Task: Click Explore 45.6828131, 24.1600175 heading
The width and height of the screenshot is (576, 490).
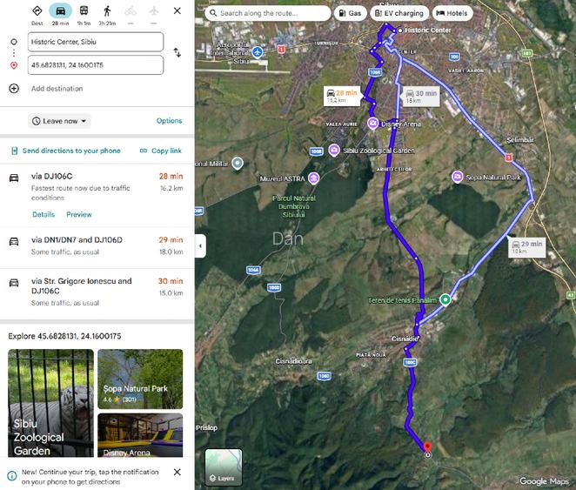Action: [x=64, y=336]
